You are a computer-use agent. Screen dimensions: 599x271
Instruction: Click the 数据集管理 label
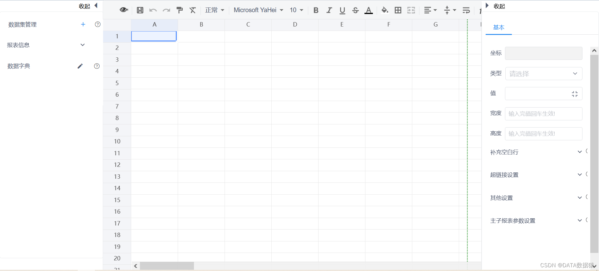click(x=22, y=25)
